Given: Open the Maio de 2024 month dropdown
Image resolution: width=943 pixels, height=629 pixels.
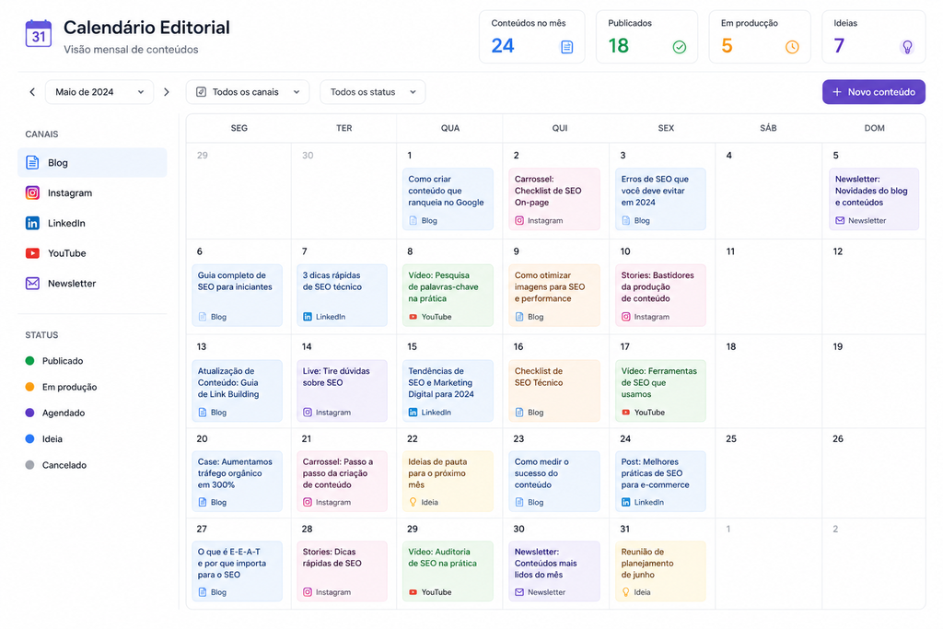Looking at the screenshot, I should pyautogui.click(x=99, y=92).
